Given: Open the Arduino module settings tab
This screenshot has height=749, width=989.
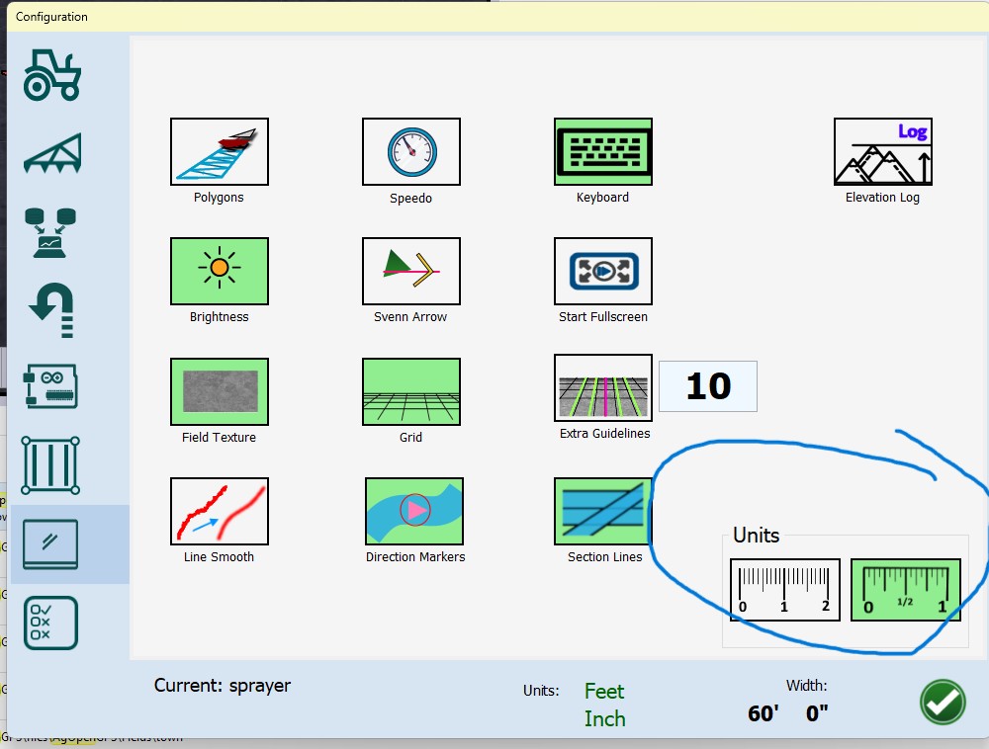Looking at the screenshot, I should (52, 386).
